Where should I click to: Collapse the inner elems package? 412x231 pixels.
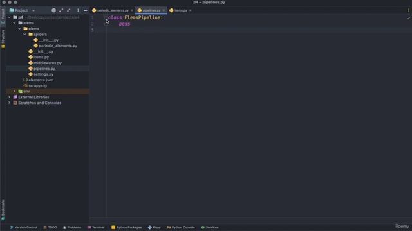(20, 28)
